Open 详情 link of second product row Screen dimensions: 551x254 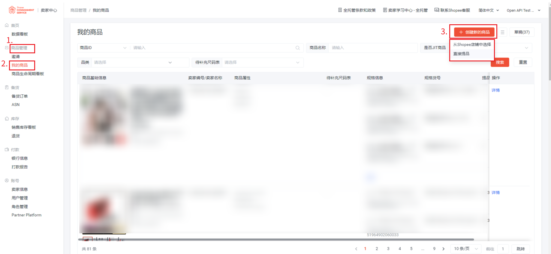coord(495,193)
